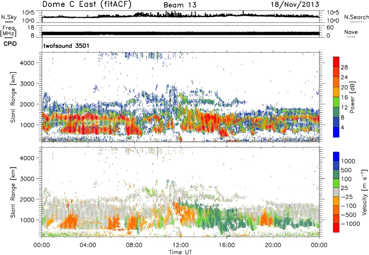Select the 'Beam 13' heading
Image resolution: width=369 pixels, height=255 pixels.
pyautogui.click(x=180, y=5)
